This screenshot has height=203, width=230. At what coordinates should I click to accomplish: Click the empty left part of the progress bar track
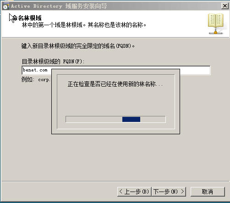[94, 119]
